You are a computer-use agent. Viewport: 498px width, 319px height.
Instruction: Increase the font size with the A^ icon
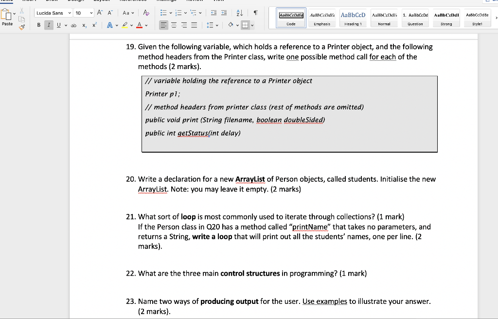click(100, 12)
